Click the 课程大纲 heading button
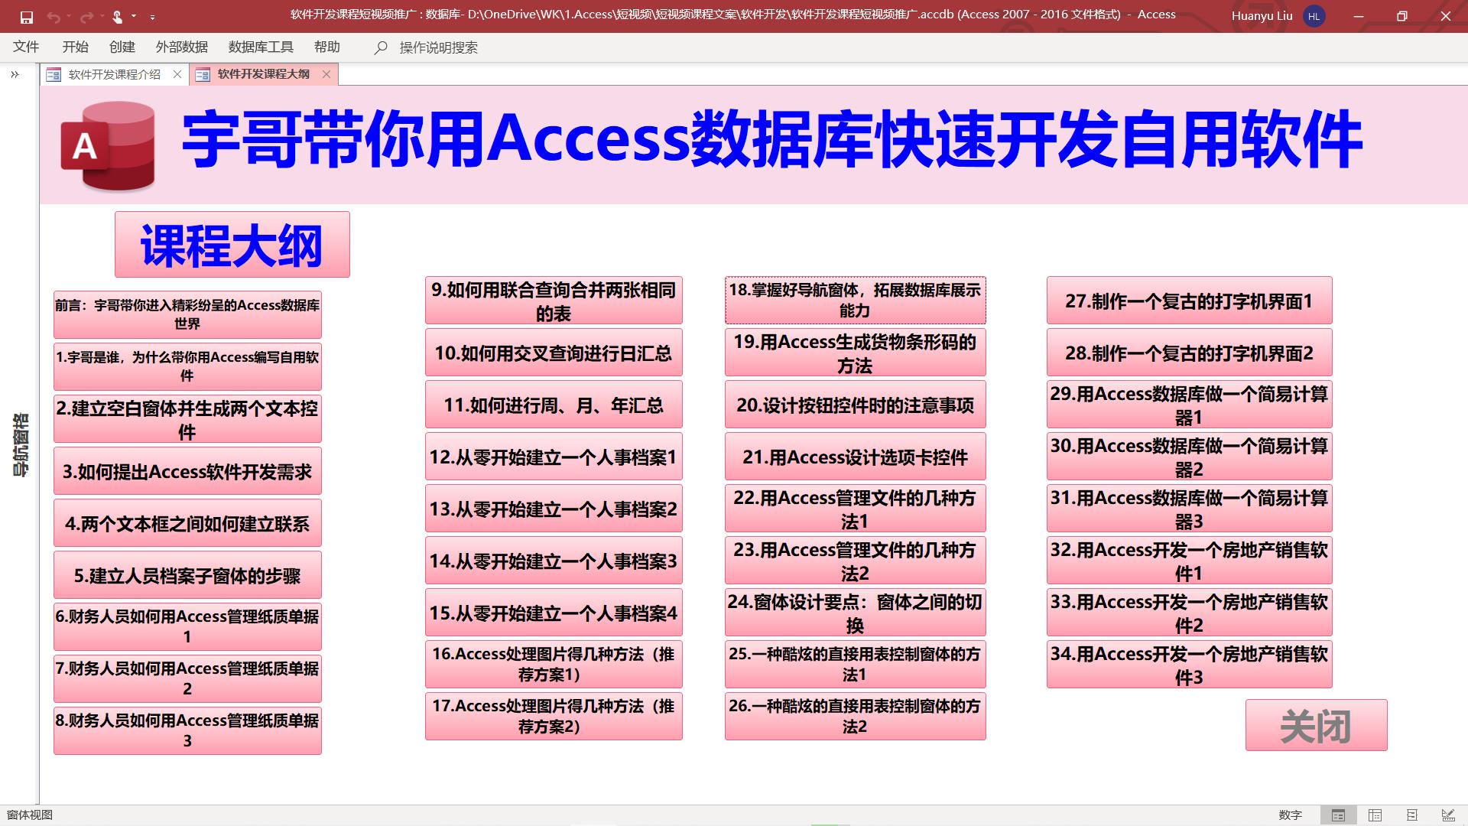Image resolution: width=1468 pixels, height=826 pixels. coord(232,245)
